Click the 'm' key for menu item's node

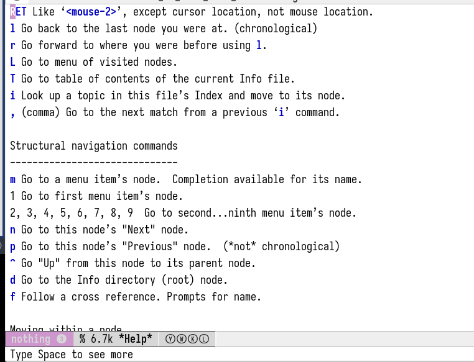(x=13, y=179)
